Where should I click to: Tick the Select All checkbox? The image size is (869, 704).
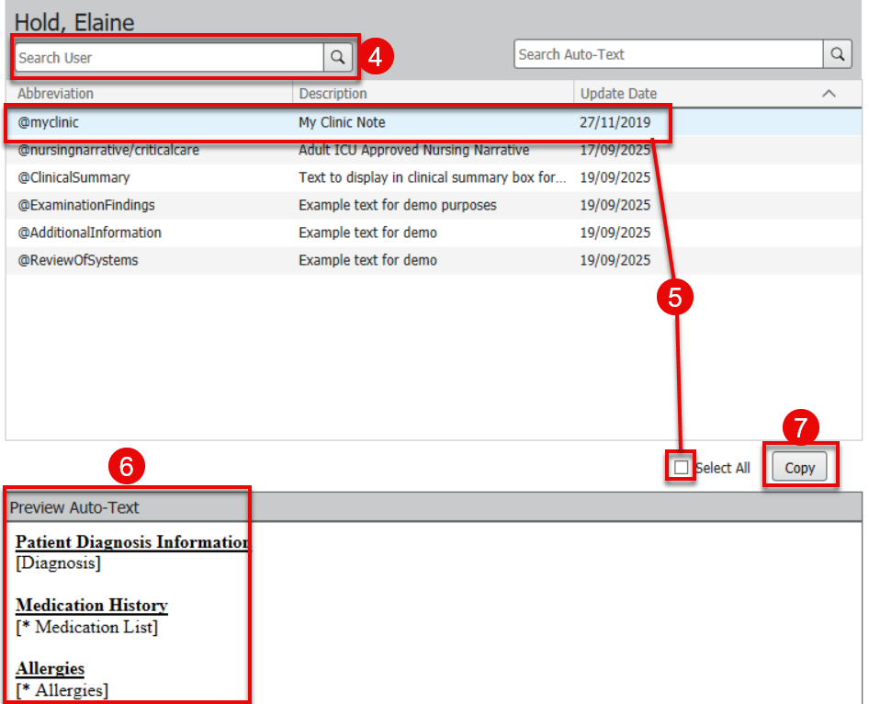(681, 468)
